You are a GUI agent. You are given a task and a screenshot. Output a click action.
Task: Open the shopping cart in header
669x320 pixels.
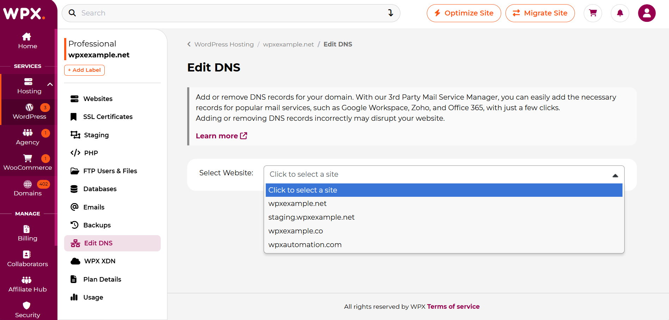pyautogui.click(x=593, y=13)
